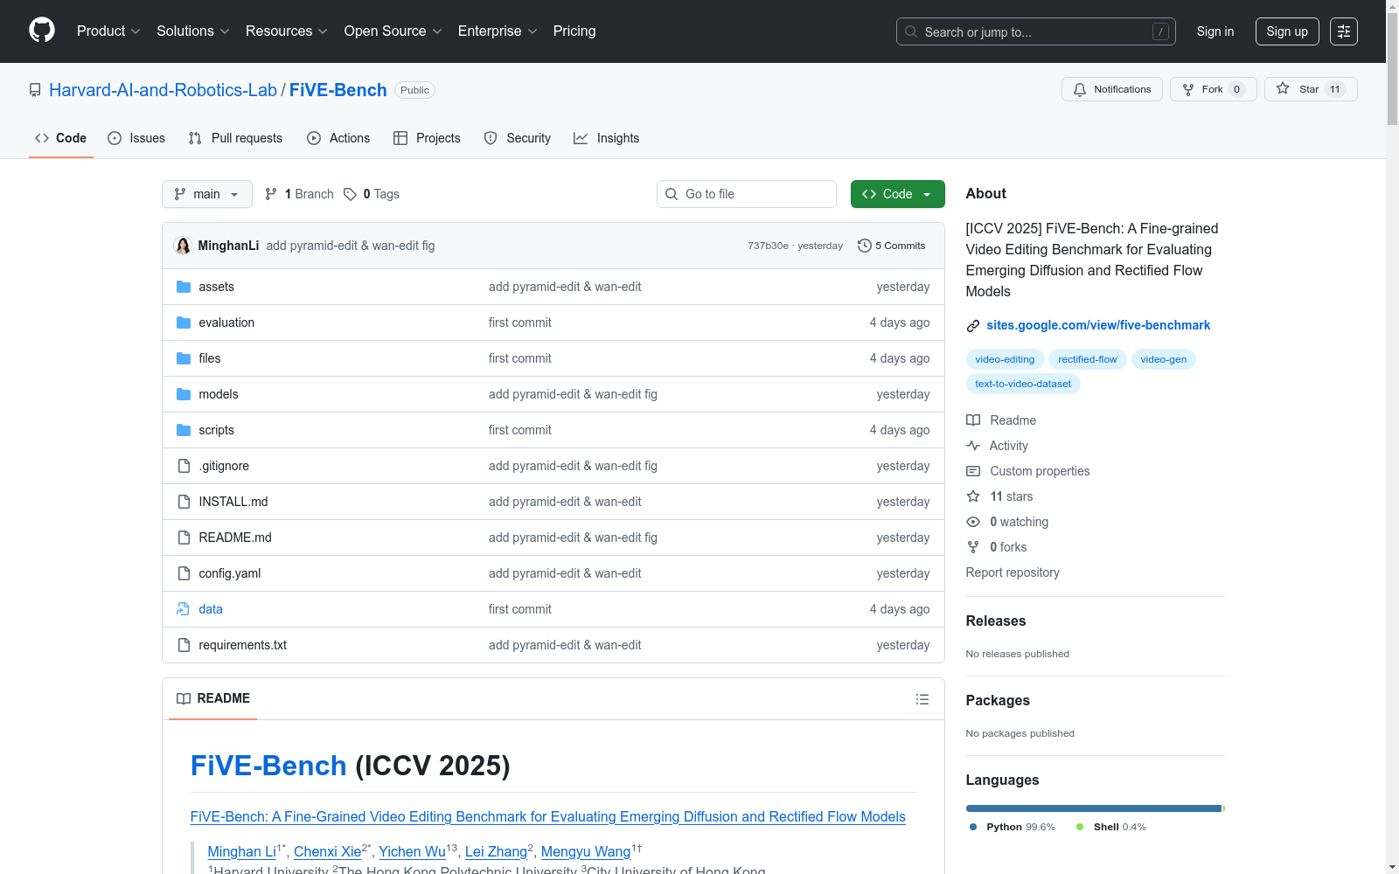The height and width of the screenshot is (874, 1399).
Task: Open the INSTALL.md file
Action: (233, 502)
